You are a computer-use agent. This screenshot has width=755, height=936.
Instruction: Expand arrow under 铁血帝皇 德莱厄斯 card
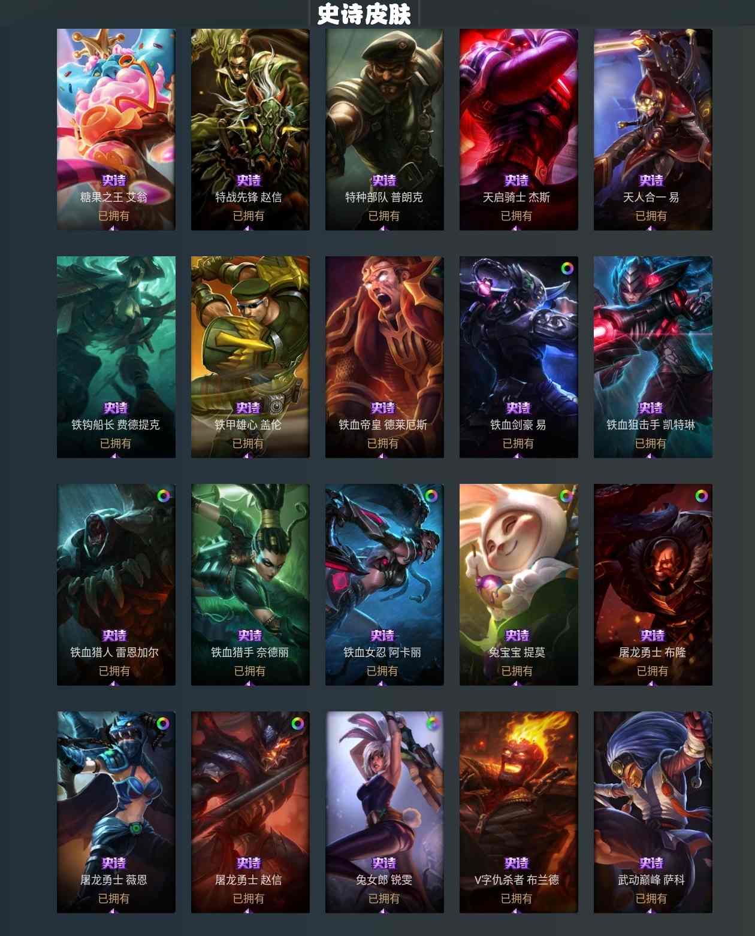pyautogui.click(x=381, y=456)
